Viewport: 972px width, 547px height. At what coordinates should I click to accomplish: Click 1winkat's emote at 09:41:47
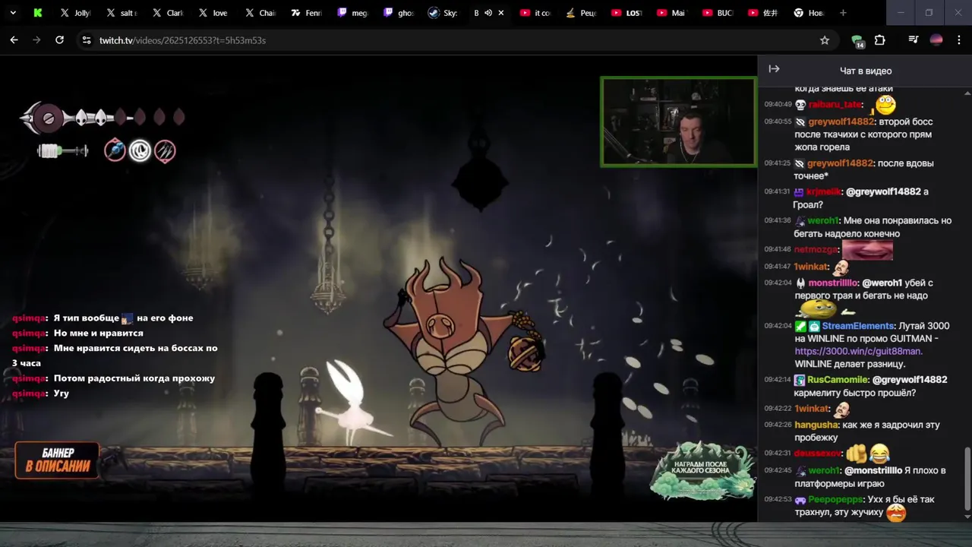[x=841, y=267]
